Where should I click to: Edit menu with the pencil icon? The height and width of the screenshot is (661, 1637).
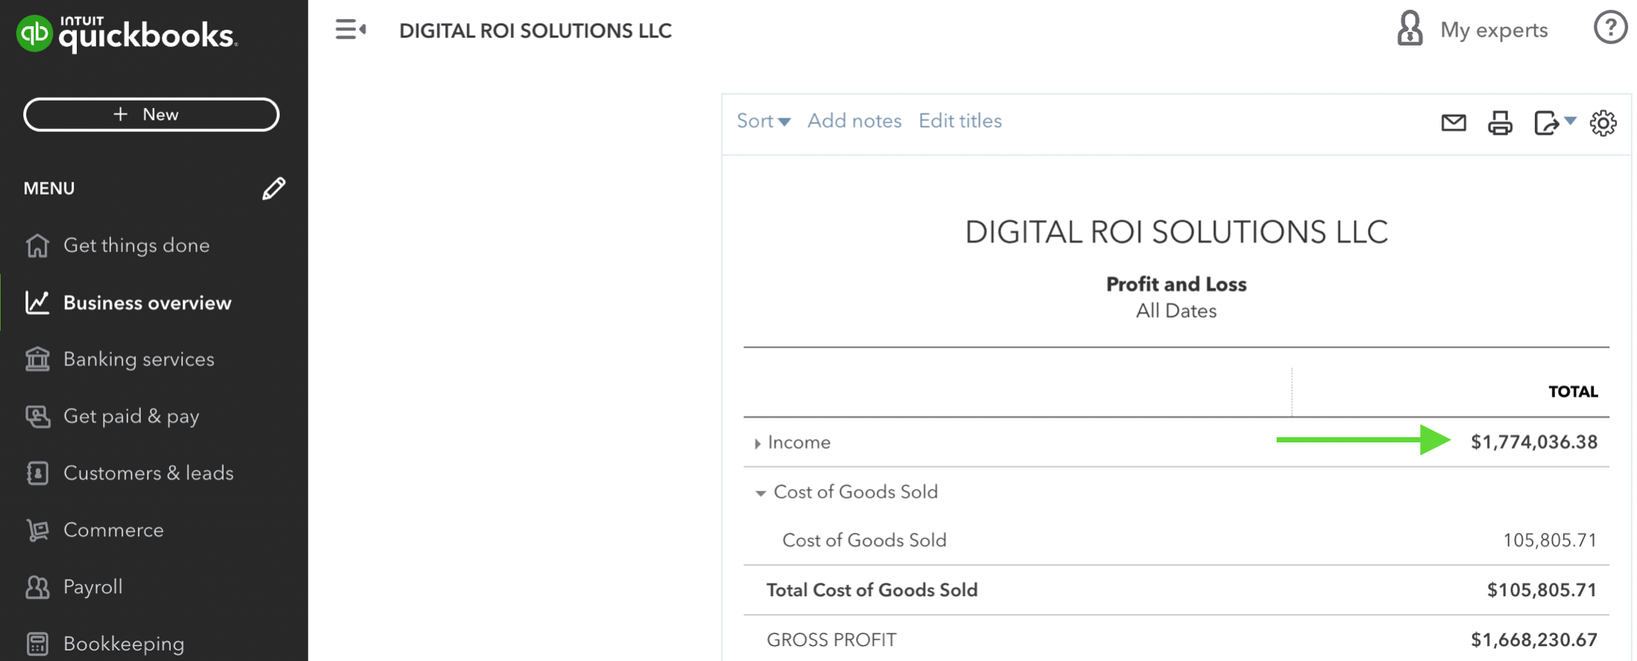[274, 188]
